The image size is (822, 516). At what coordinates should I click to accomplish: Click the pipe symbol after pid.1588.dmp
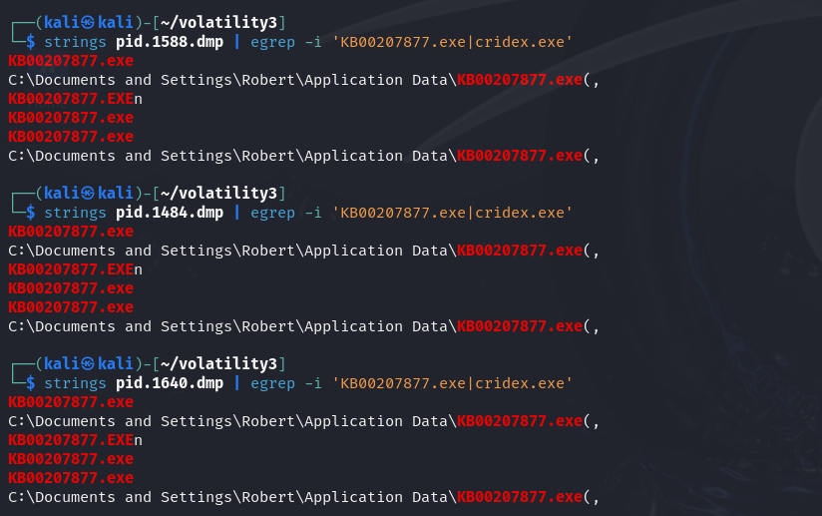[237, 42]
